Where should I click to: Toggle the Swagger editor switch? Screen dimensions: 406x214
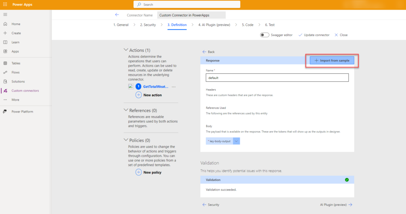click(x=264, y=35)
